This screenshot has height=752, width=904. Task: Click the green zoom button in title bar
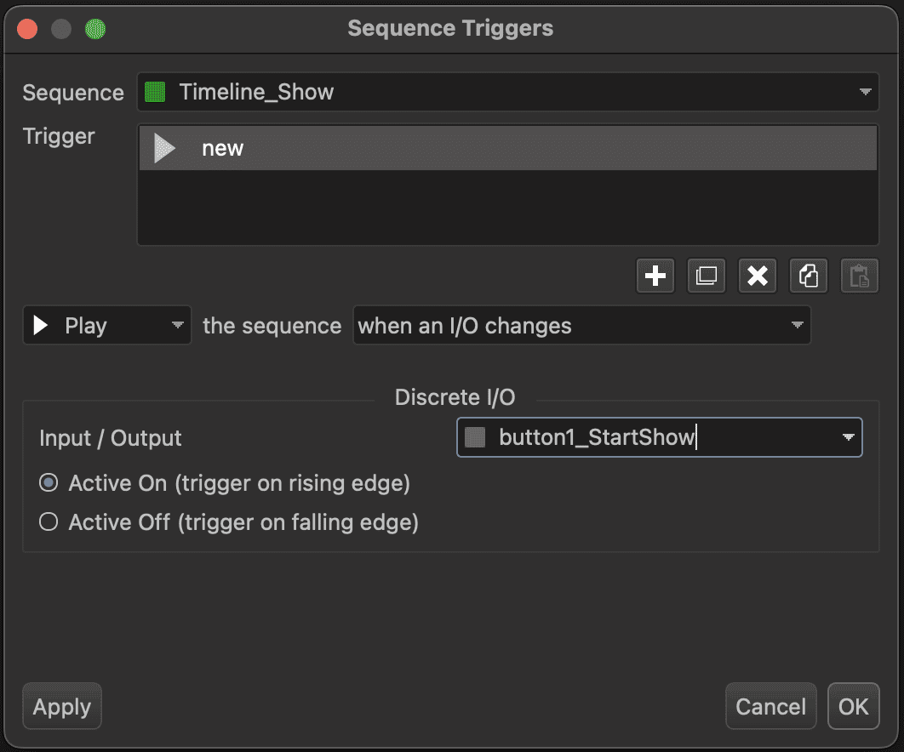pyautogui.click(x=95, y=29)
